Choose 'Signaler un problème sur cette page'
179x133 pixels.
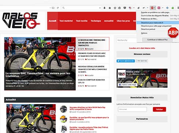coord(156,12)
